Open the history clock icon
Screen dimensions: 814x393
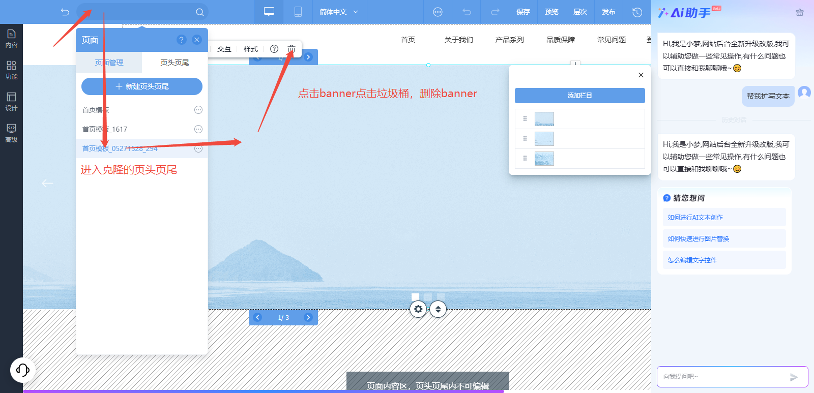(637, 12)
